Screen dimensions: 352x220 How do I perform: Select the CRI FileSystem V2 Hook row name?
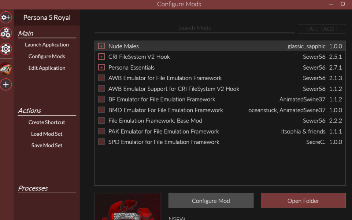pyautogui.click(x=139, y=57)
